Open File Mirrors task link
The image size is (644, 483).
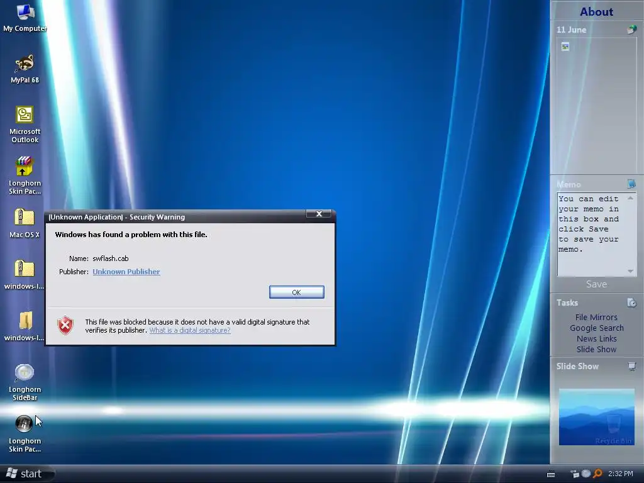(x=596, y=317)
